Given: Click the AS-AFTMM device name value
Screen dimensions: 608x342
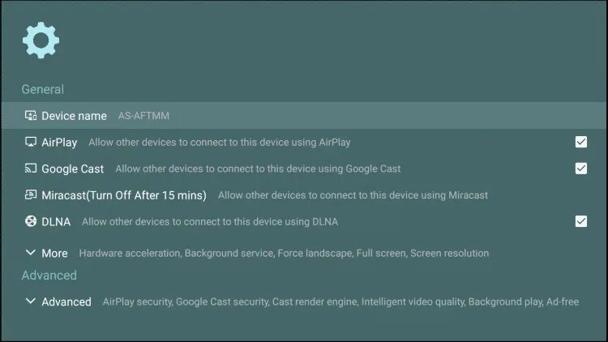Looking at the screenshot, I should click(x=143, y=116).
